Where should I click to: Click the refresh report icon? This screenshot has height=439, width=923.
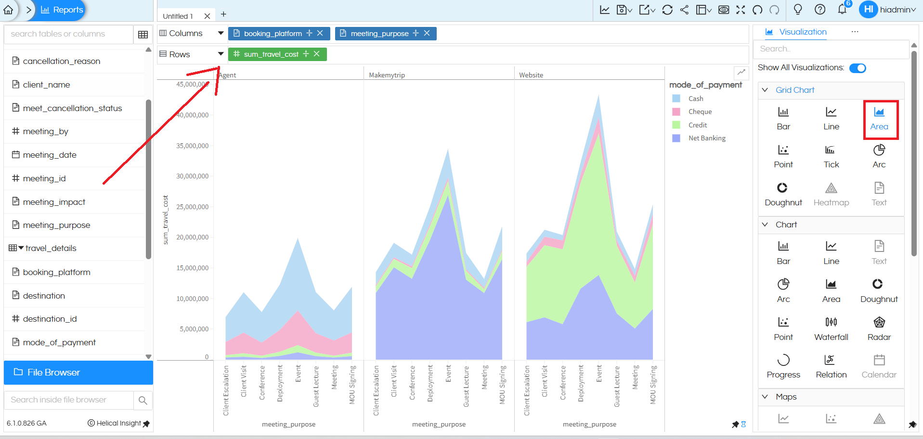click(667, 10)
